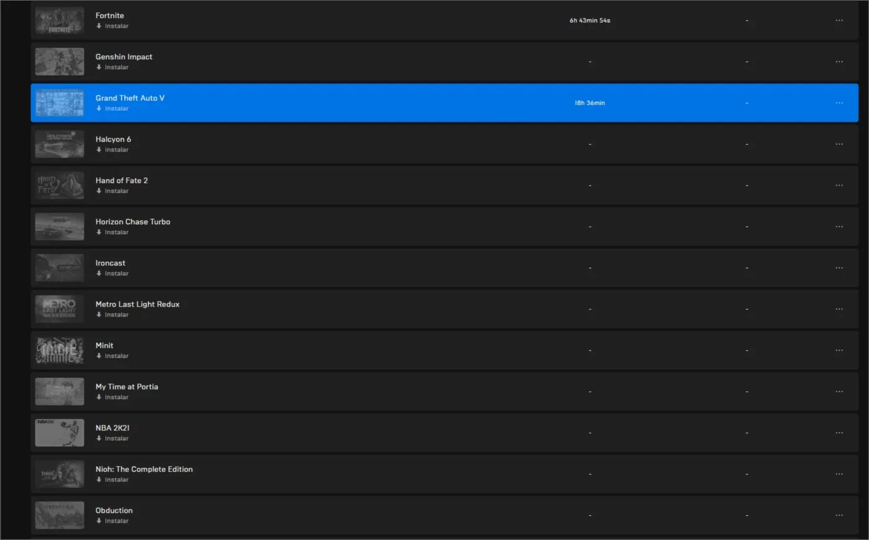Click Instalar under Horizon Chase Turbo
This screenshot has width=869, height=540.
(x=112, y=232)
